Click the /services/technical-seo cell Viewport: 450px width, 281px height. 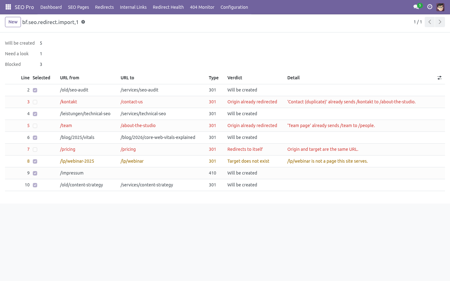pos(143,114)
